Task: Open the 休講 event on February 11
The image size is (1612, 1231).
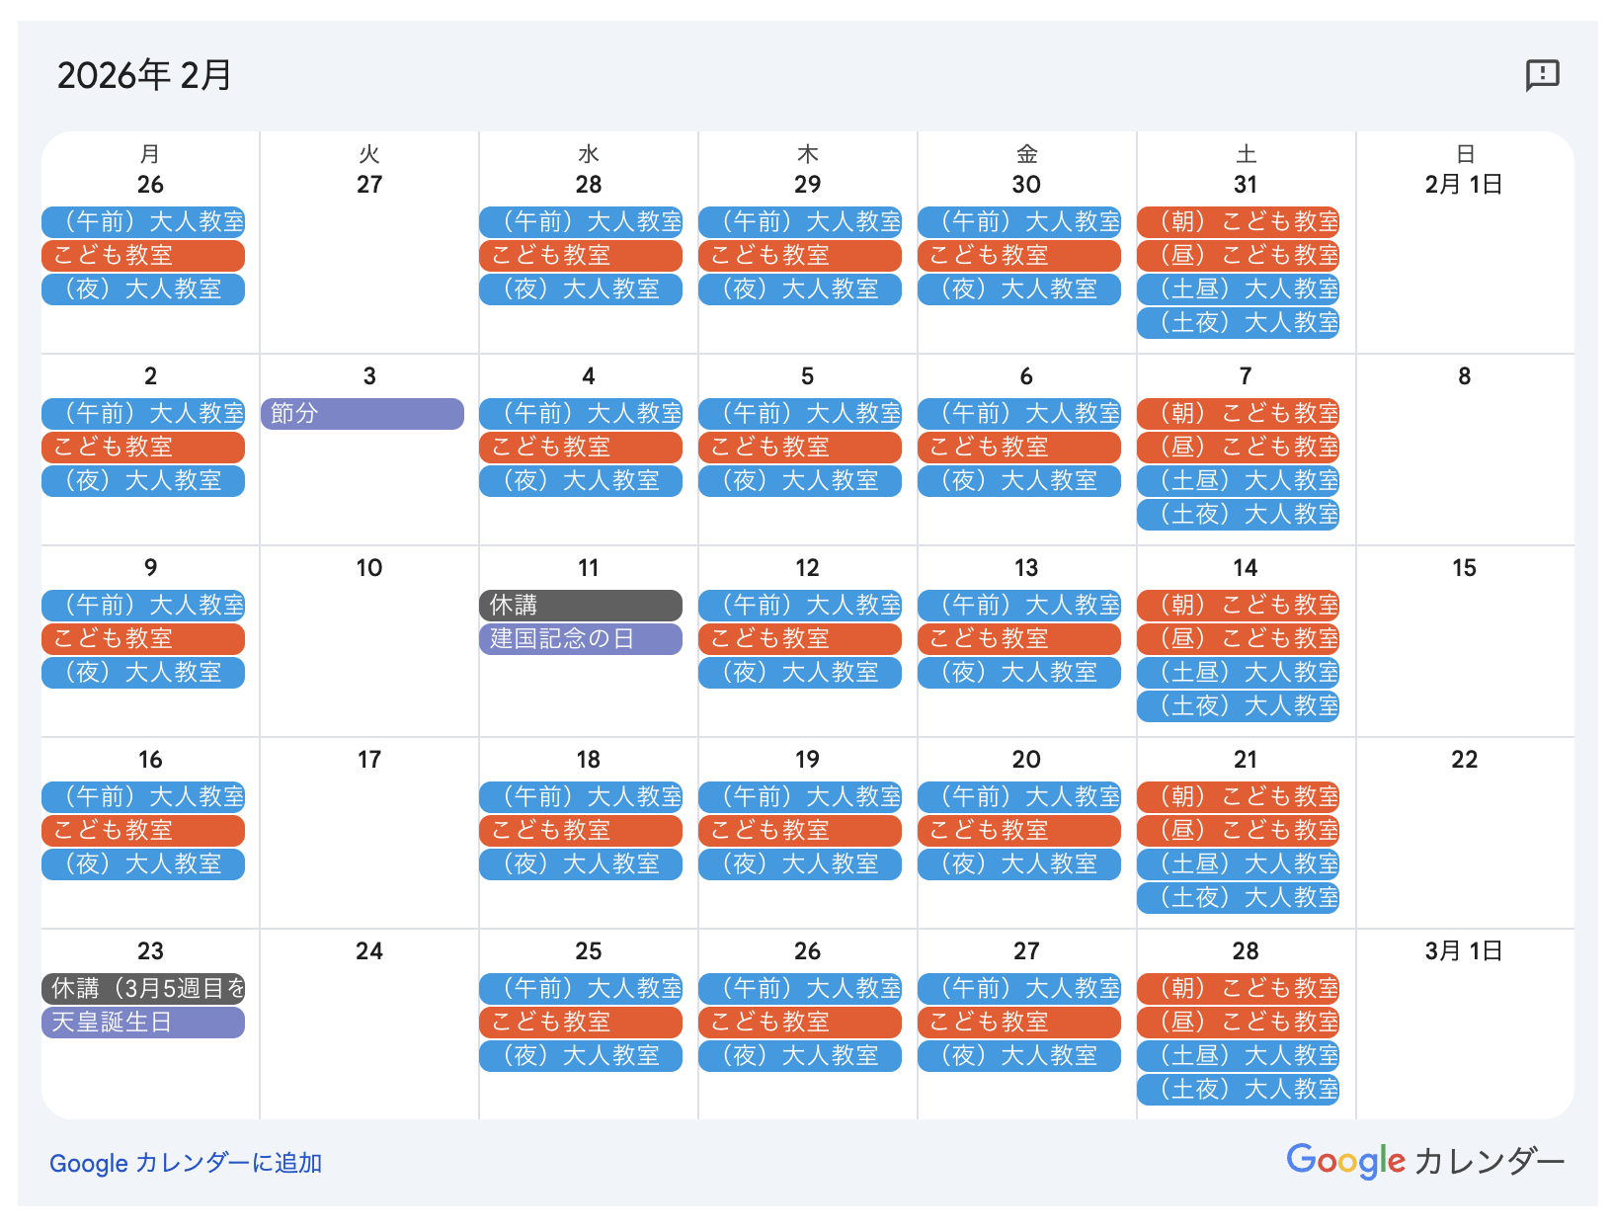Action: pyautogui.click(x=581, y=606)
